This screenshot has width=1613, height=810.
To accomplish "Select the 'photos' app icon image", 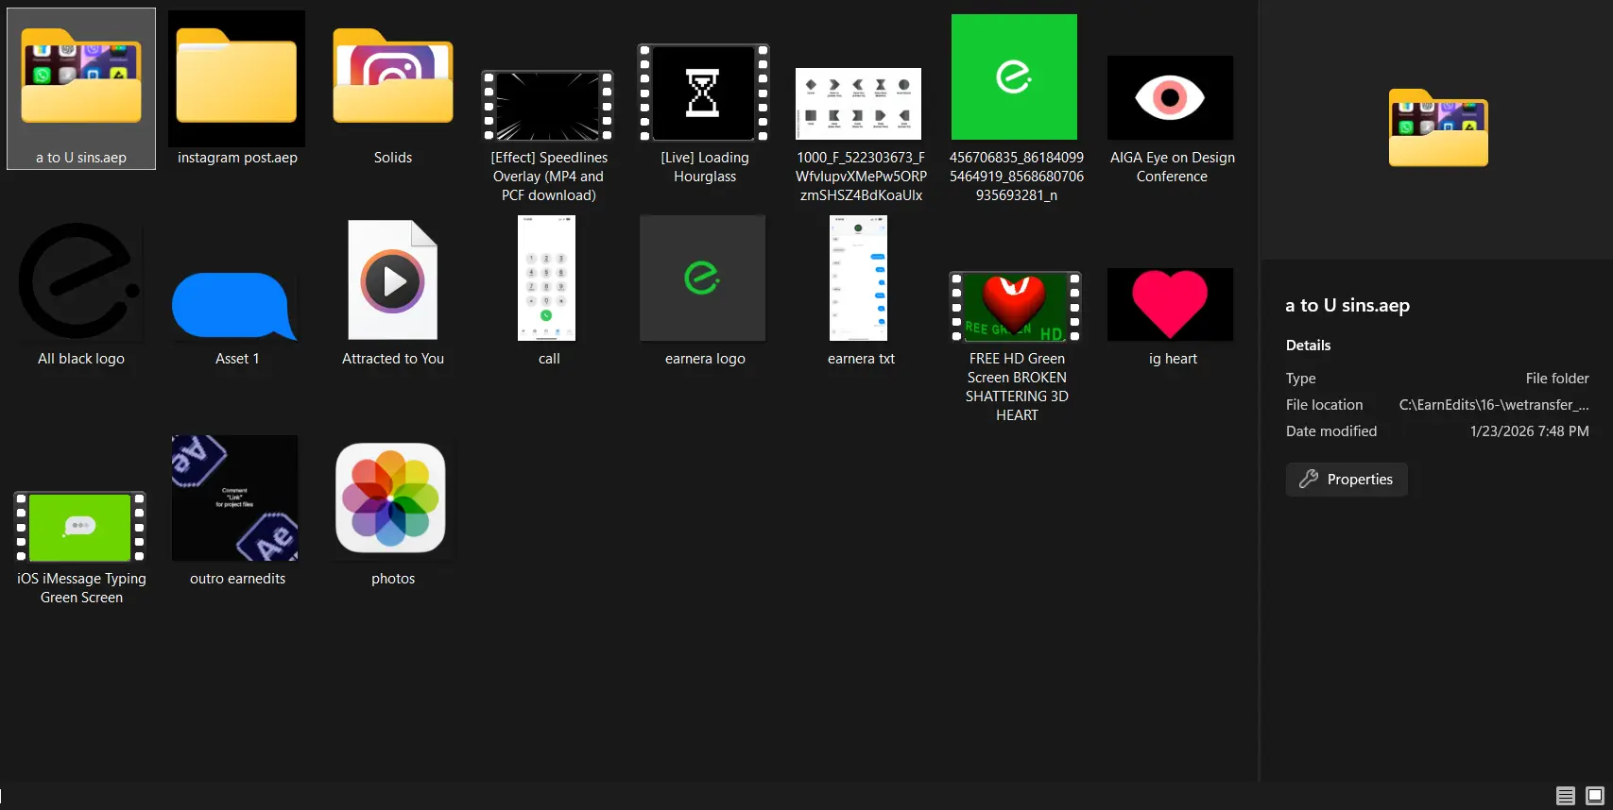I will pyautogui.click(x=391, y=498).
